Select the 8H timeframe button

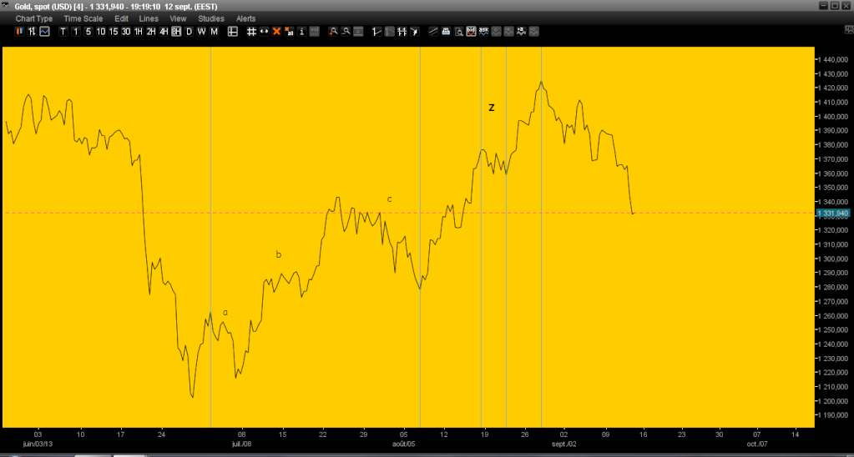point(176,32)
